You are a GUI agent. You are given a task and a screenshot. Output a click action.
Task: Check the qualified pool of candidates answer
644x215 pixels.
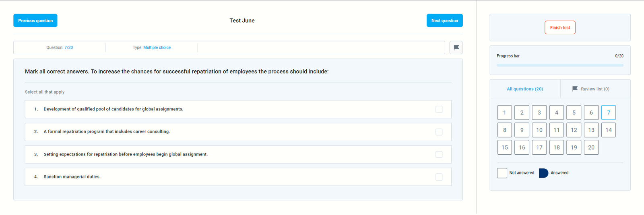pyautogui.click(x=439, y=109)
